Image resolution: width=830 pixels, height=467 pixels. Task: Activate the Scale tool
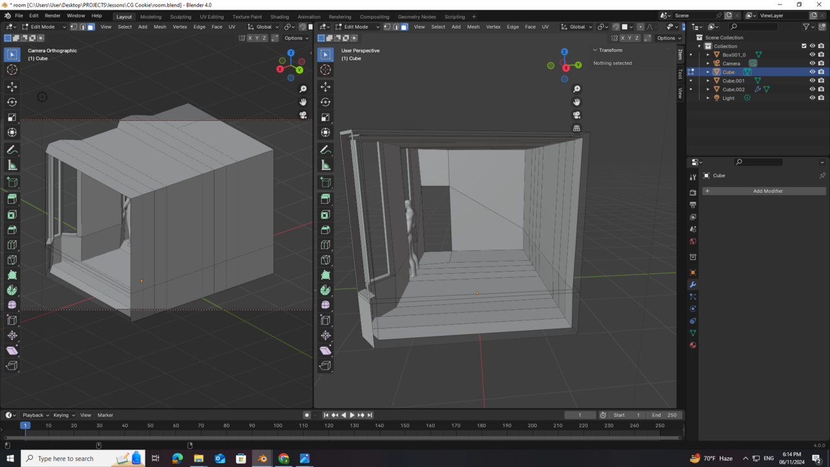click(12, 117)
